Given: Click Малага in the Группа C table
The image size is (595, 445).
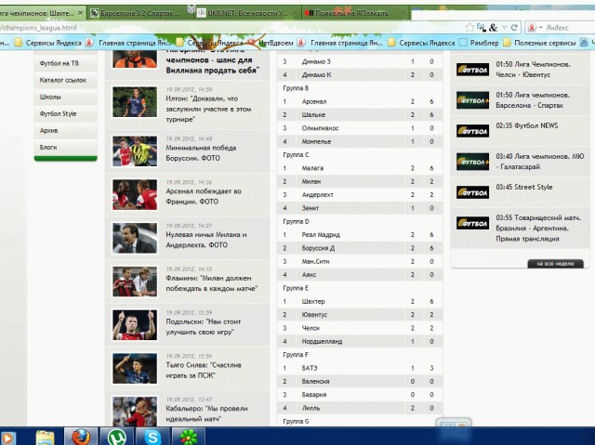Looking at the screenshot, I should (312, 168).
